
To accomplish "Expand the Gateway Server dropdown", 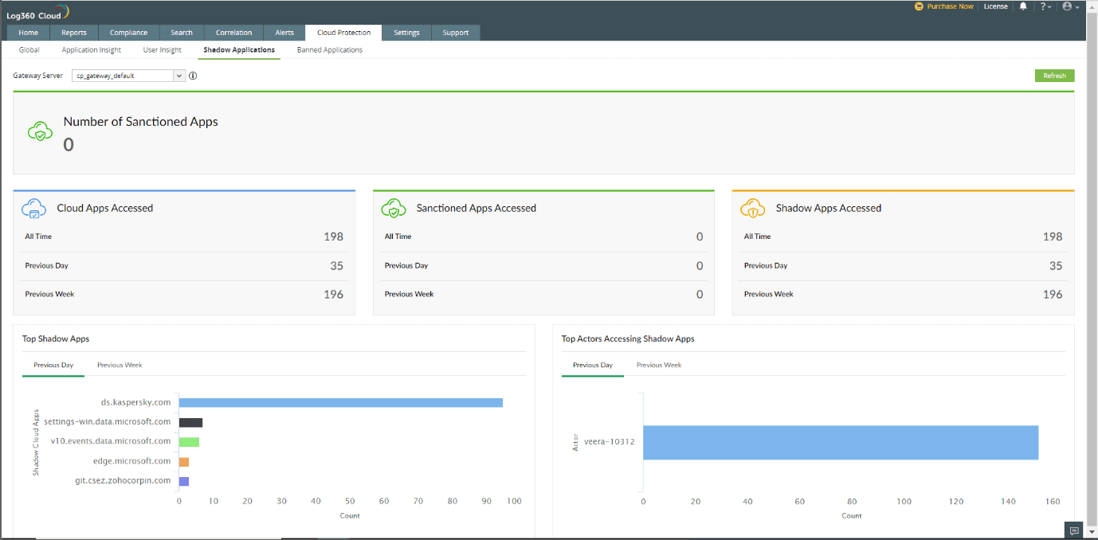I will [x=179, y=76].
